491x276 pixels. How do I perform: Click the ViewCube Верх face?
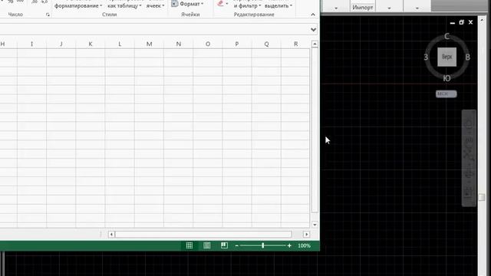tap(447, 57)
